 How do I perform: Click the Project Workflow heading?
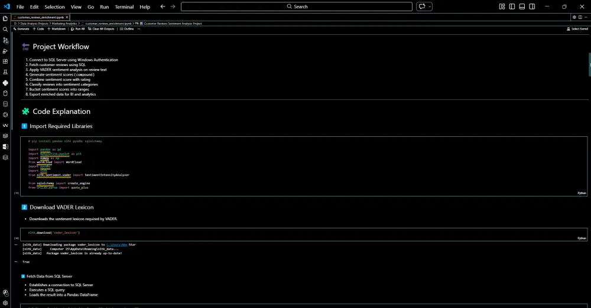[x=61, y=47]
